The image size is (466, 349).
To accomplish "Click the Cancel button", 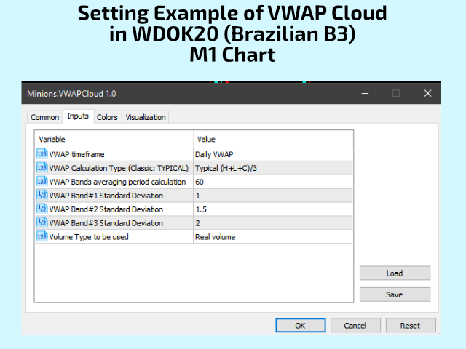I will pos(355,326).
